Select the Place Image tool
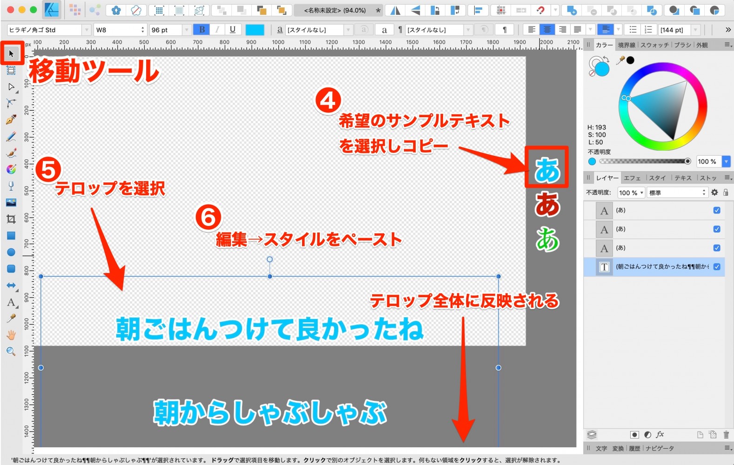This screenshot has width=734, height=465. [11, 202]
